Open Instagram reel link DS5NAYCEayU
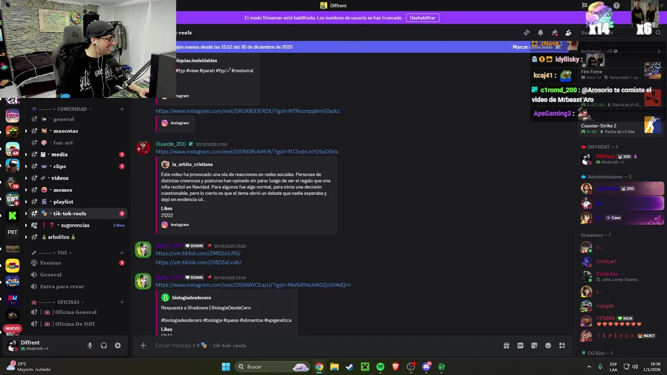The height and width of the screenshot is (375, 667). coord(253,285)
